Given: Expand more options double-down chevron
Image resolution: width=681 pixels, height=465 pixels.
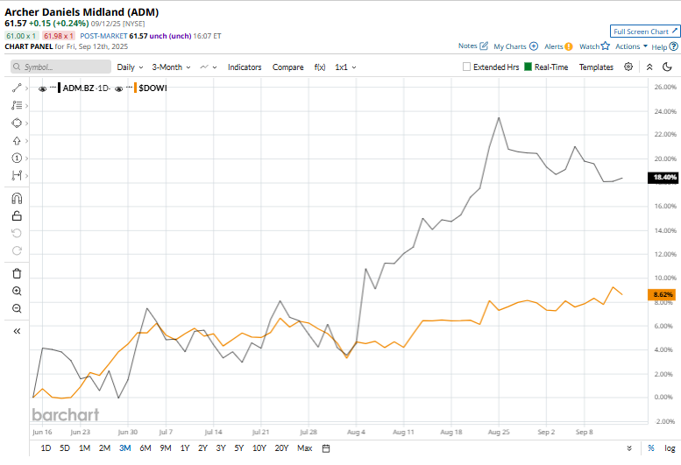Looking at the screenshot, I should pos(629,448).
